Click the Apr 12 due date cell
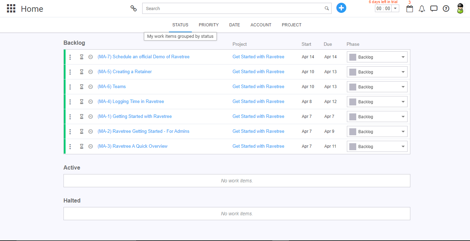This screenshot has width=470, height=241. coord(331,102)
